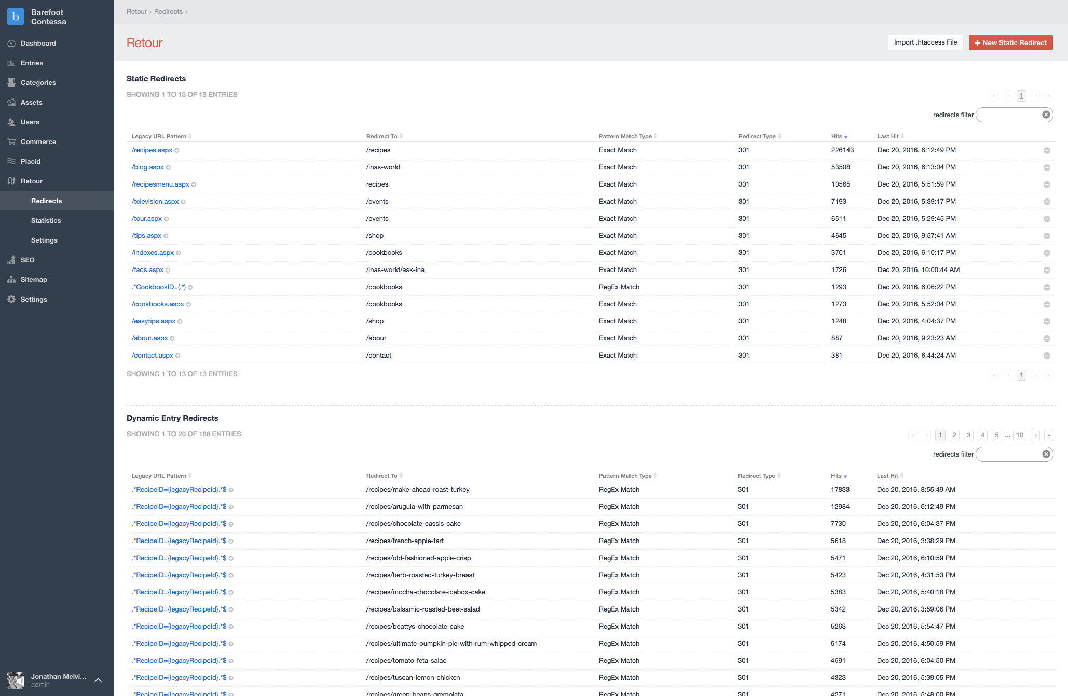The height and width of the screenshot is (696, 1068).
Task: Delete the /contact.aspx redirect row
Action: pos(1047,356)
